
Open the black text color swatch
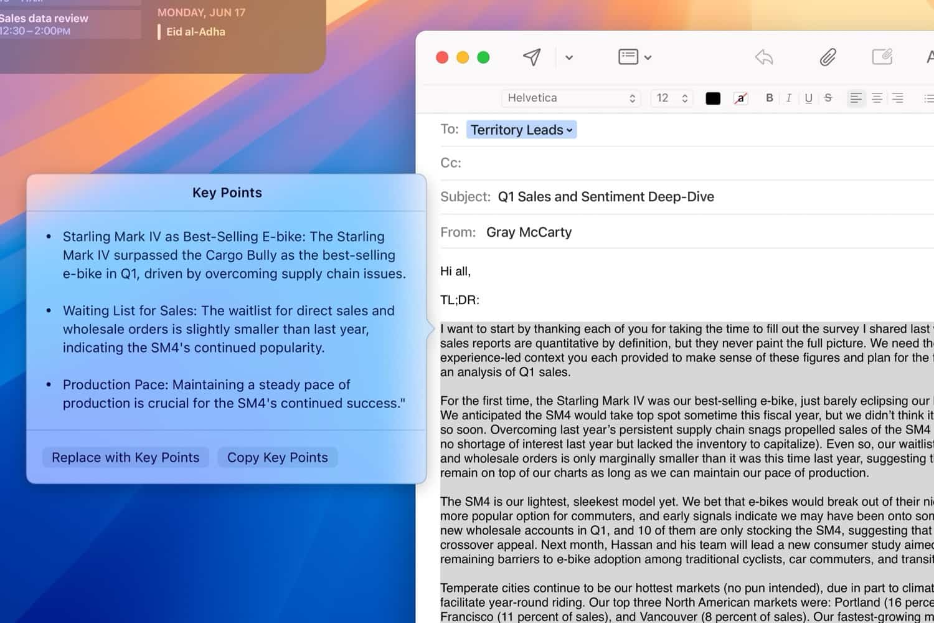coord(713,98)
